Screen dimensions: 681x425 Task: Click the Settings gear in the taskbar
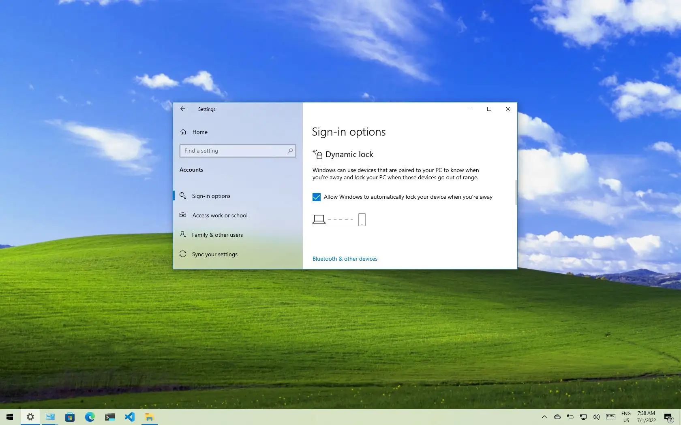pyautogui.click(x=30, y=417)
